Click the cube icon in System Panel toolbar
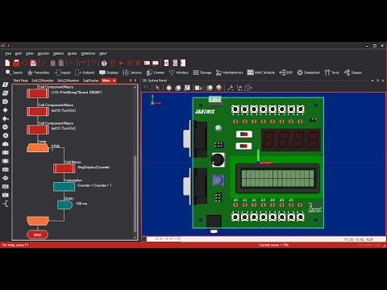 coord(218,88)
